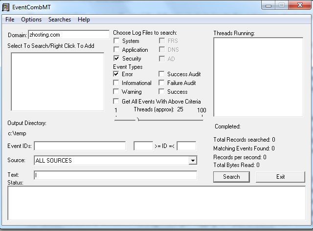The image size is (313, 231).
Task: Click the Text search input field
Action: (x=115, y=175)
